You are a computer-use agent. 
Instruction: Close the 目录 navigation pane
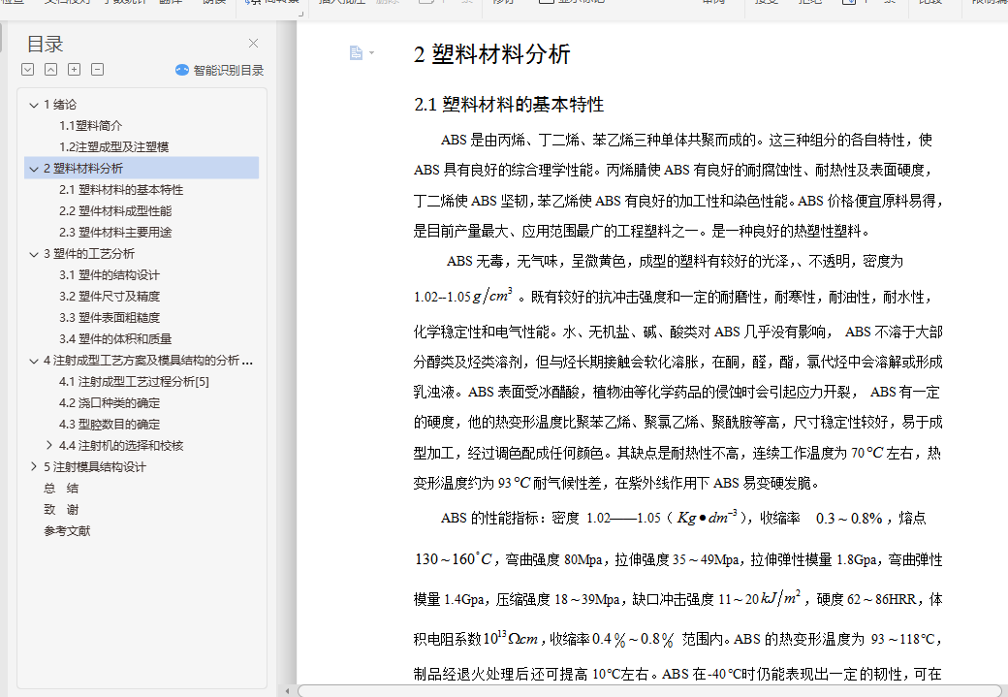(253, 43)
